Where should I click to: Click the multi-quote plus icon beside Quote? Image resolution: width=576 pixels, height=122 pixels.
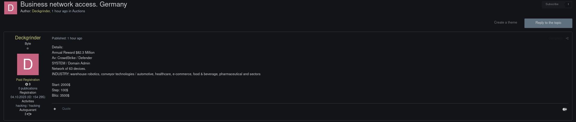tap(55, 109)
